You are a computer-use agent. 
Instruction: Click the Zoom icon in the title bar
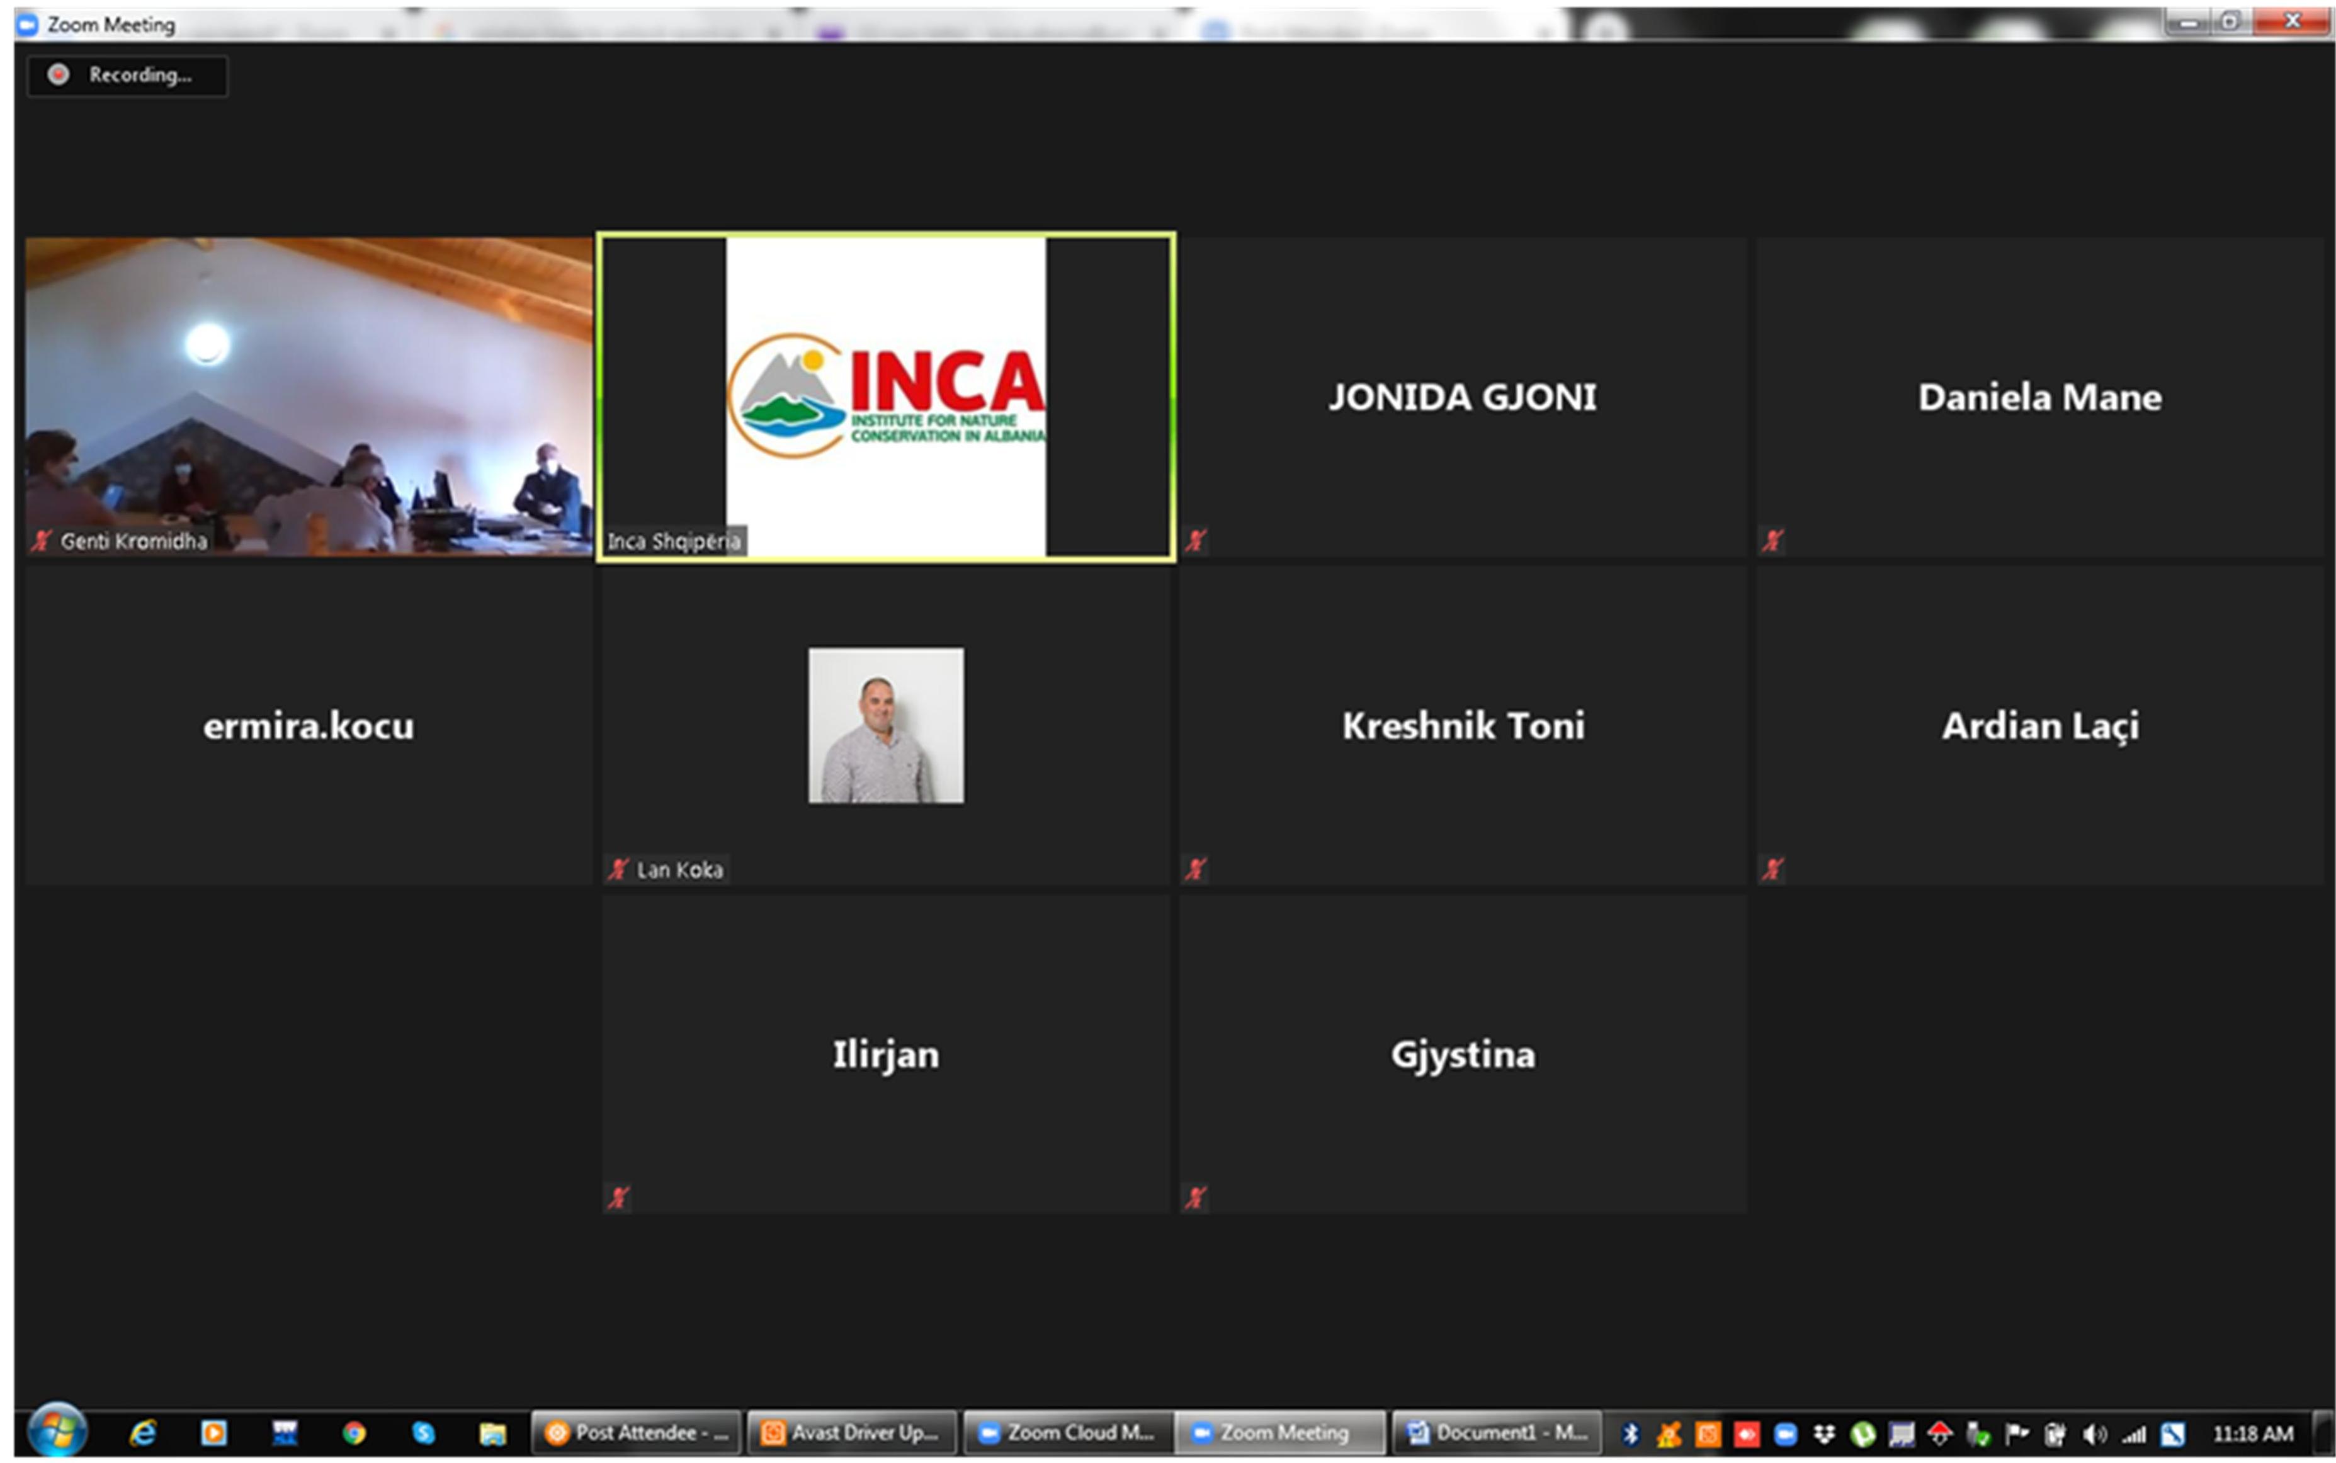pos(27,24)
